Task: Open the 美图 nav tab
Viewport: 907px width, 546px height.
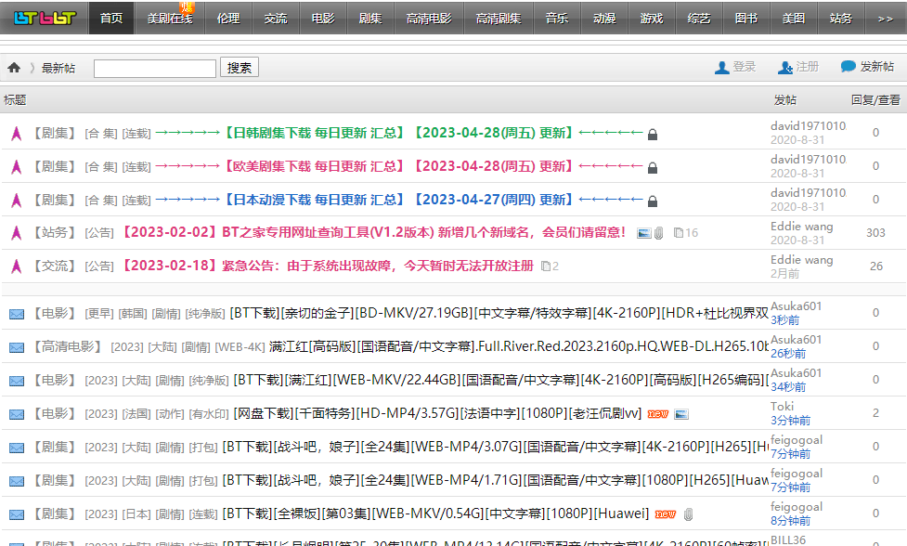Action: point(794,18)
